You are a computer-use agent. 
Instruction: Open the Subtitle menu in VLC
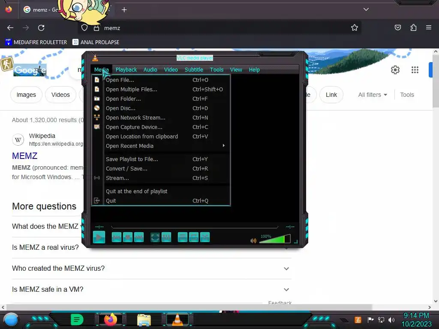coord(194,70)
